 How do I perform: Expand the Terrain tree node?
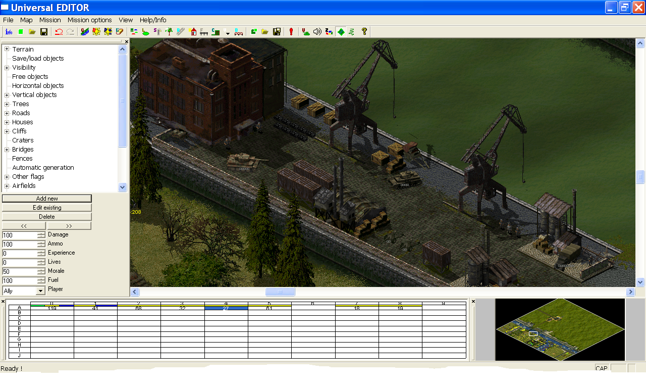coord(7,49)
